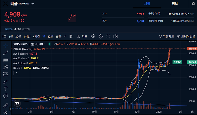Take a chart snapshot with camera icon
Viewport: 197px width, 115px height.
[x=116, y=36]
